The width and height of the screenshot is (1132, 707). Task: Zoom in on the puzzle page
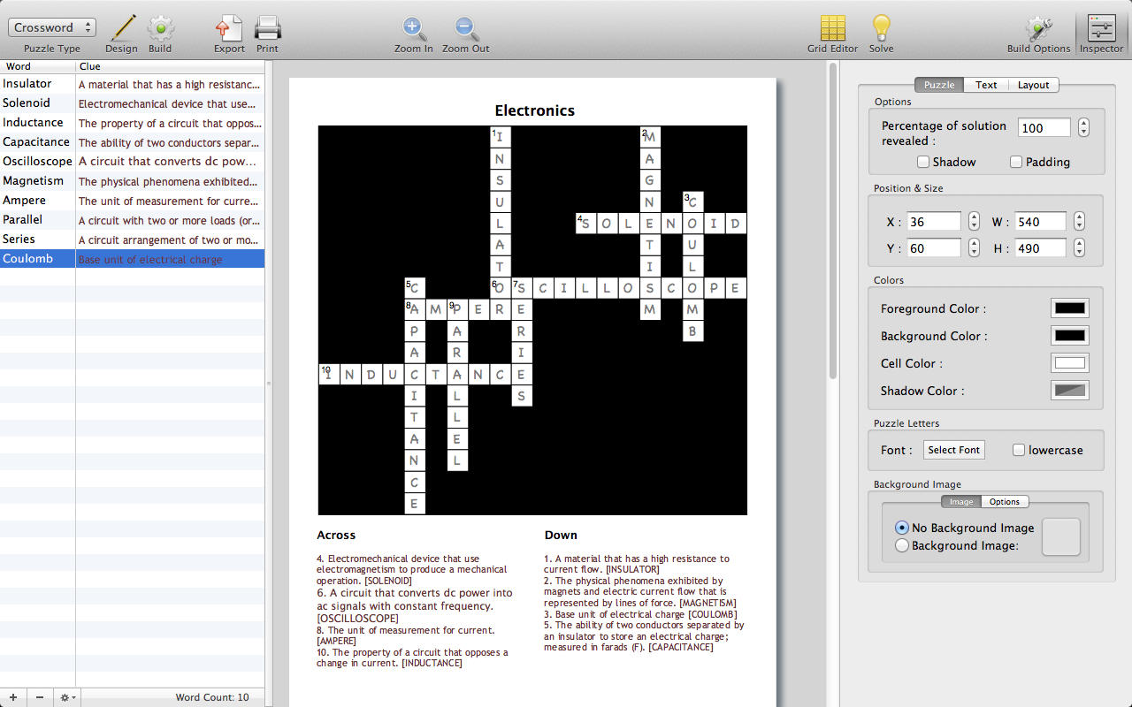tap(413, 28)
